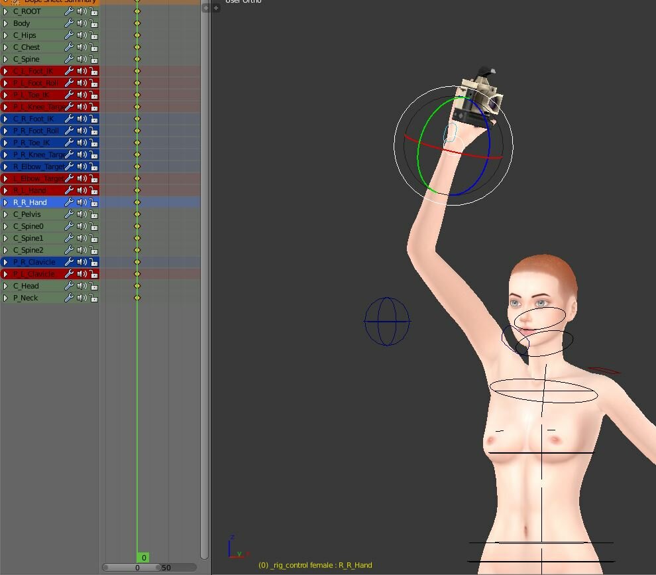
Task: Click the wrench icon on C_Chest row
Action: pos(69,47)
